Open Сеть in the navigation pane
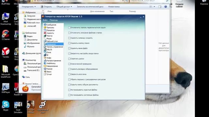 (26, 77)
